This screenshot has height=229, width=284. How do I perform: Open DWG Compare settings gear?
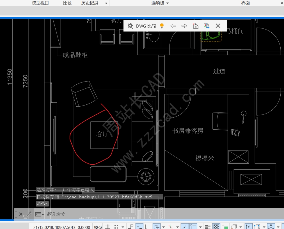click(130, 26)
